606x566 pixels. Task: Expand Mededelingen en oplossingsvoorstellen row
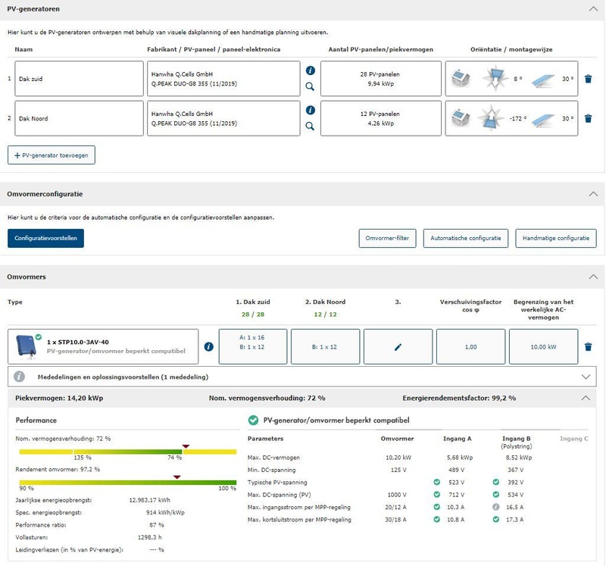pos(584,376)
